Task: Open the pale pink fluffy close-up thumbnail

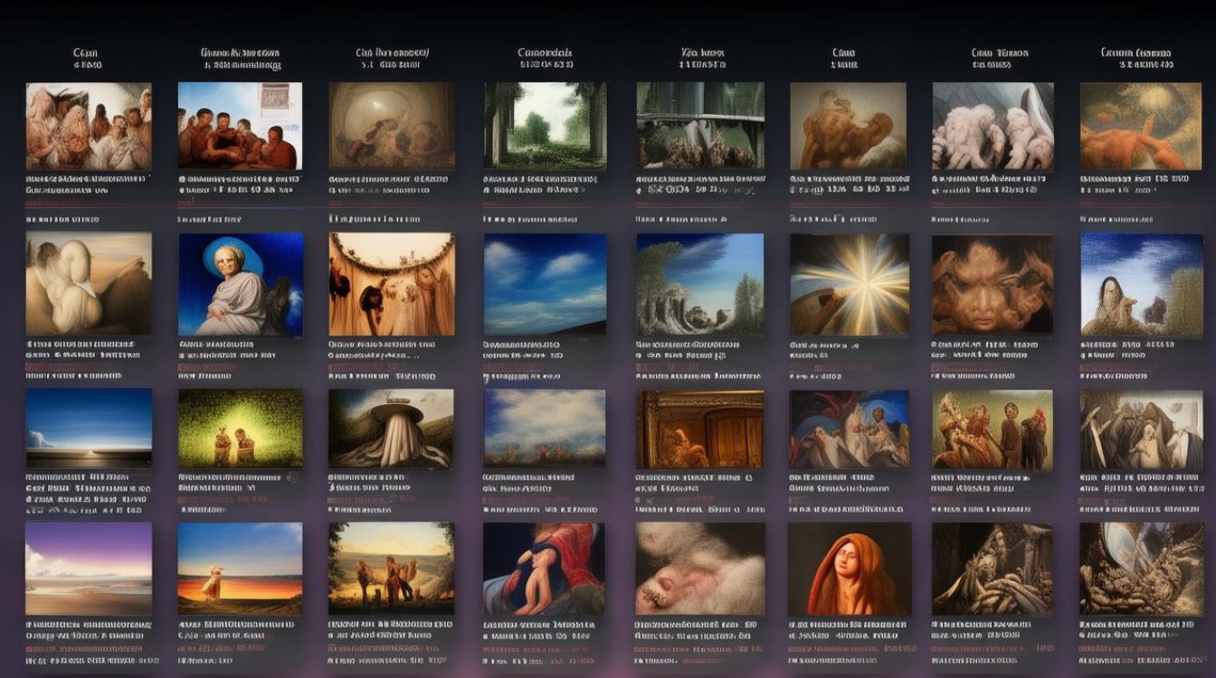Action: [700, 569]
